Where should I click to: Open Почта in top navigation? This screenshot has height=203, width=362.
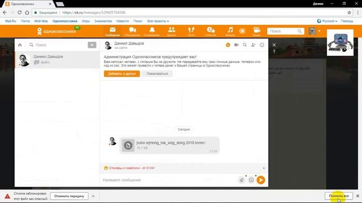tap(25, 21)
